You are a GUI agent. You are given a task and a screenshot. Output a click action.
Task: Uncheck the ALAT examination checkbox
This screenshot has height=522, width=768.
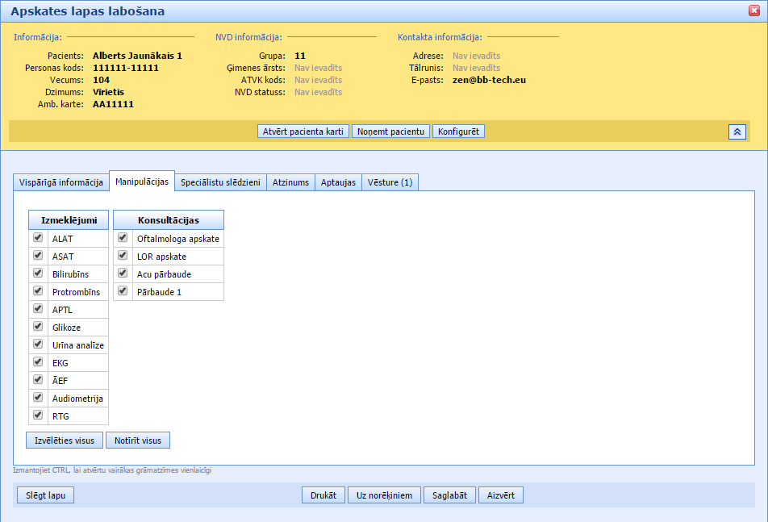pos(38,238)
